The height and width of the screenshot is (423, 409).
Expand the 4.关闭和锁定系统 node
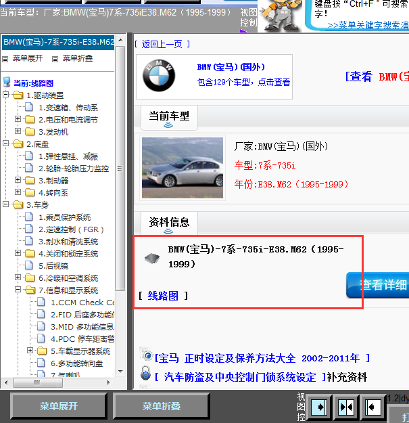pos(18,252)
